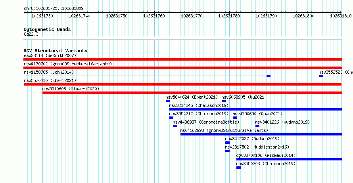The height and width of the screenshot is (183, 353).
Task: Click the Cytogenetic Bands track title
Action: click(x=47, y=29)
